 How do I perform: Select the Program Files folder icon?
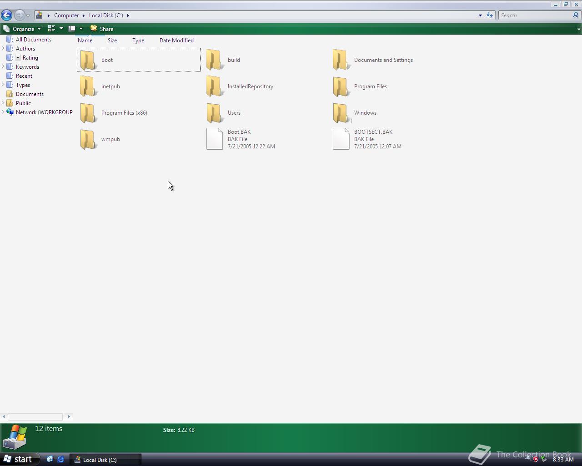tap(341, 86)
